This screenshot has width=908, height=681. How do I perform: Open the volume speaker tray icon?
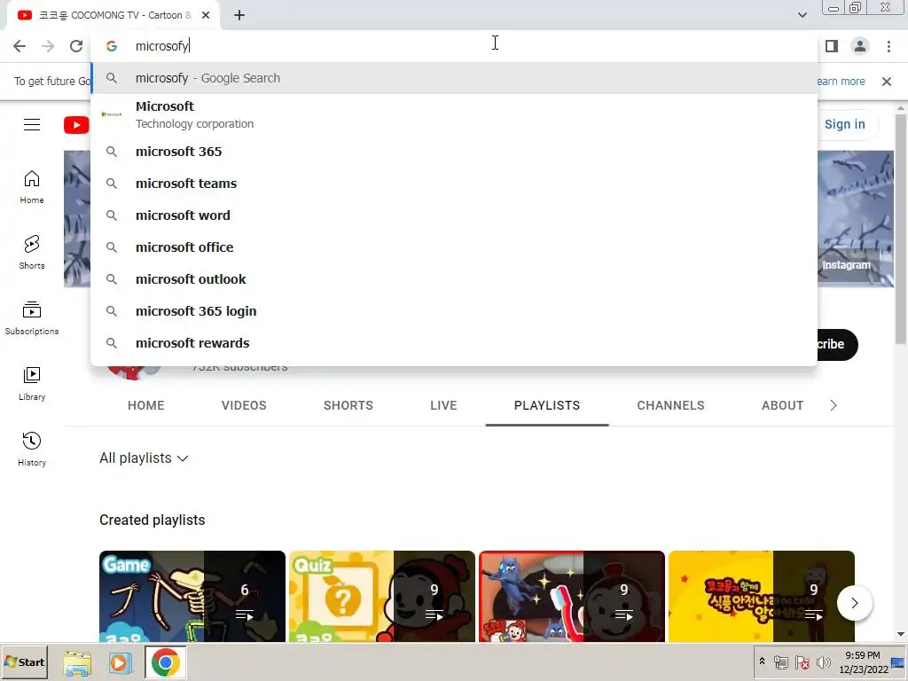click(x=823, y=661)
